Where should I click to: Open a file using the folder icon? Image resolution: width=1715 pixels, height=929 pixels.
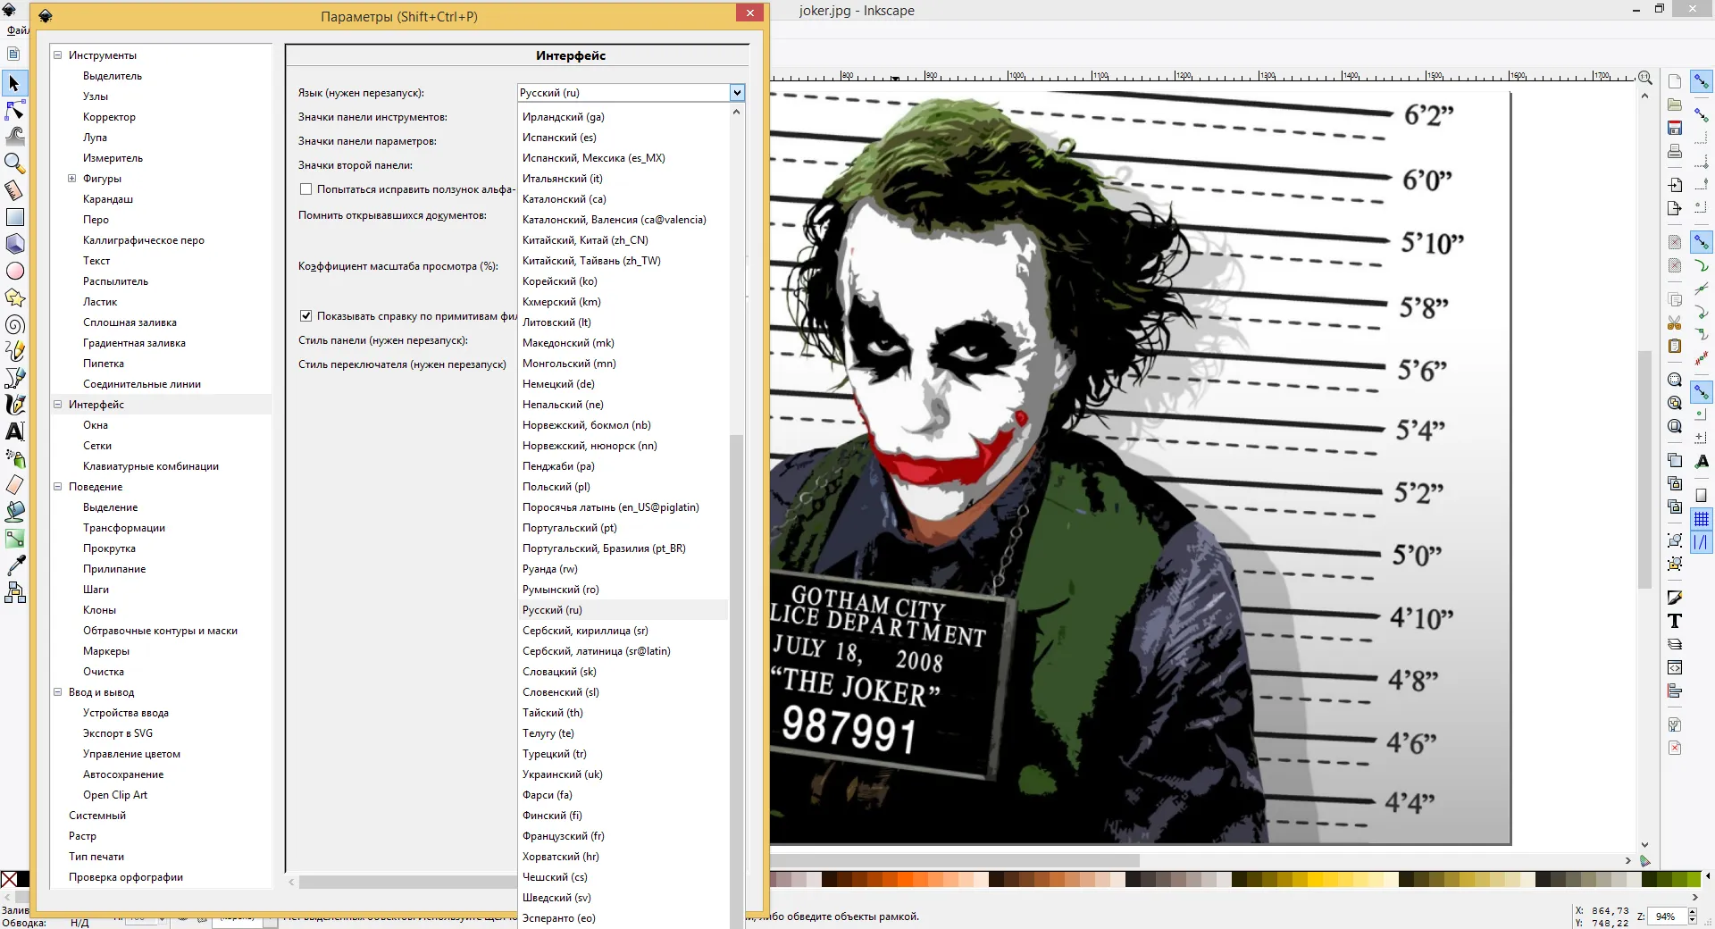[1675, 105]
